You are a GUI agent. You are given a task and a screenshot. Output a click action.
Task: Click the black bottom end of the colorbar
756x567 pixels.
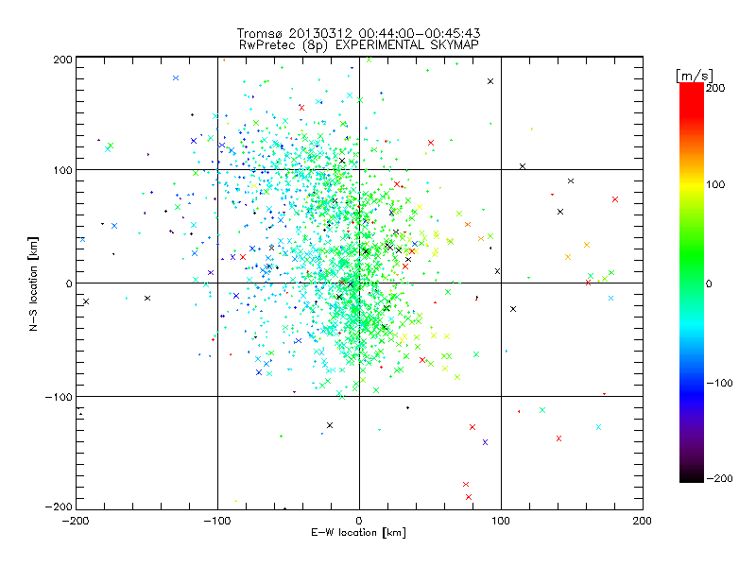point(692,476)
